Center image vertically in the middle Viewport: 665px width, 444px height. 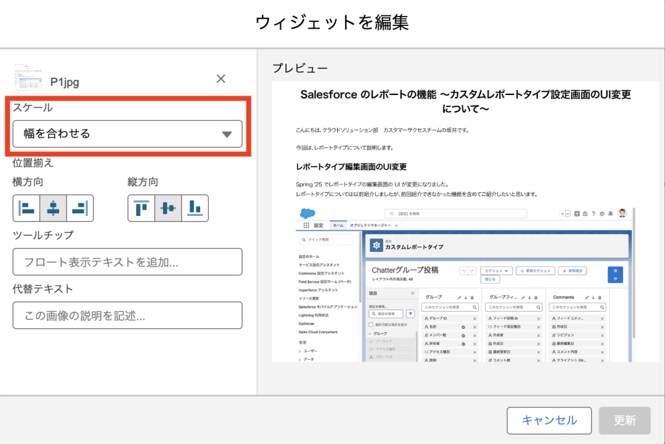pos(168,208)
